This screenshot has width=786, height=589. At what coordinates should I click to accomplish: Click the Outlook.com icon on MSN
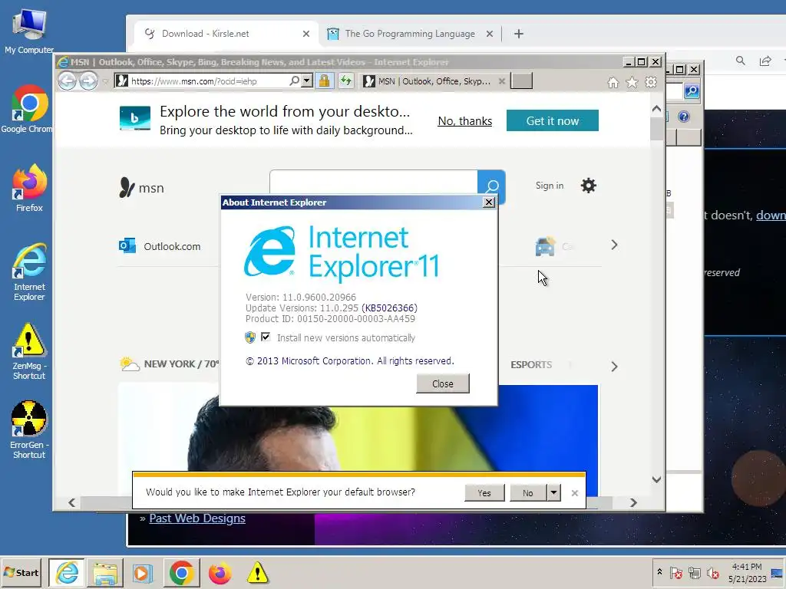[127, 246]
